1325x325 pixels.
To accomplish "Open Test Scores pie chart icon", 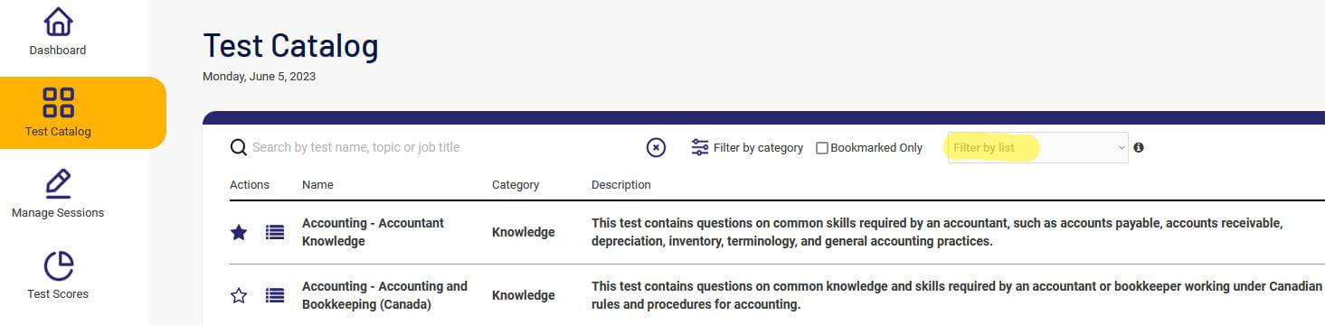I will (x=58, y=265).
